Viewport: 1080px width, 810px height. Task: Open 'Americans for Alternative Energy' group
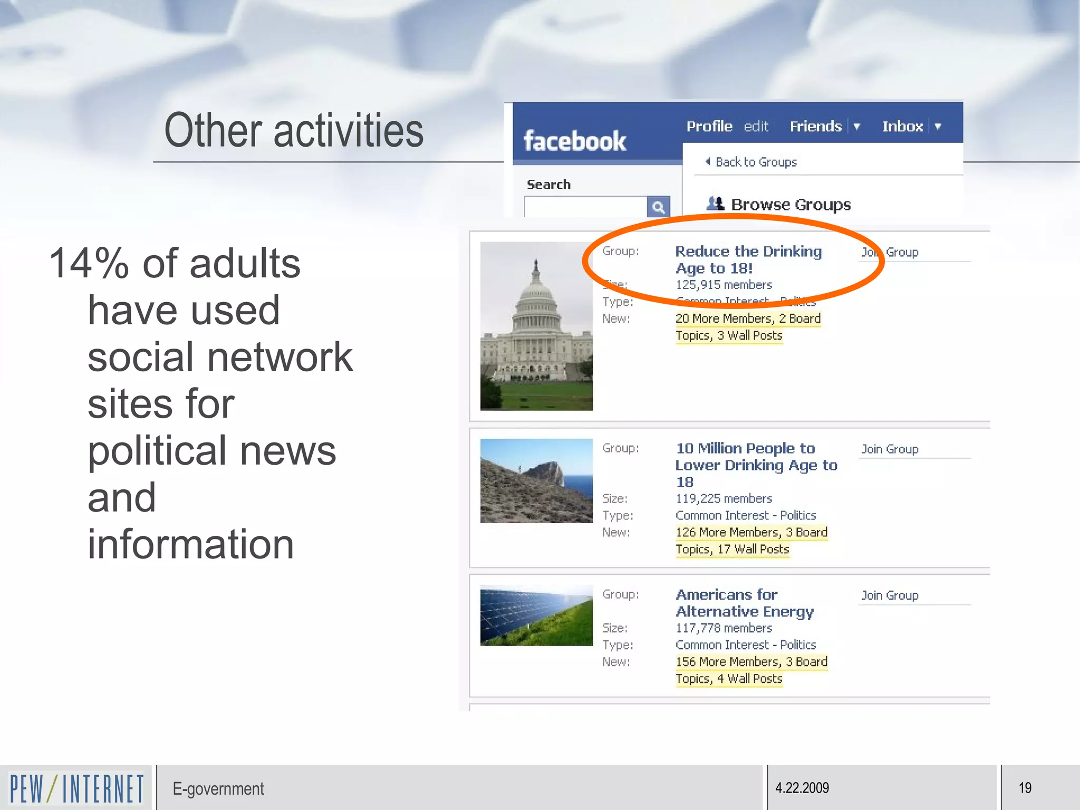[745, 603]
